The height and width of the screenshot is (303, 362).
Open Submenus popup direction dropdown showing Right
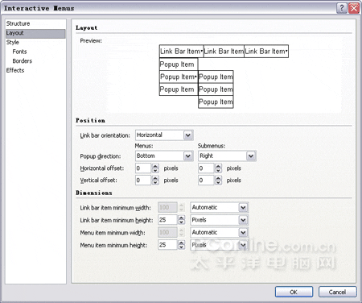pos(227,156)
